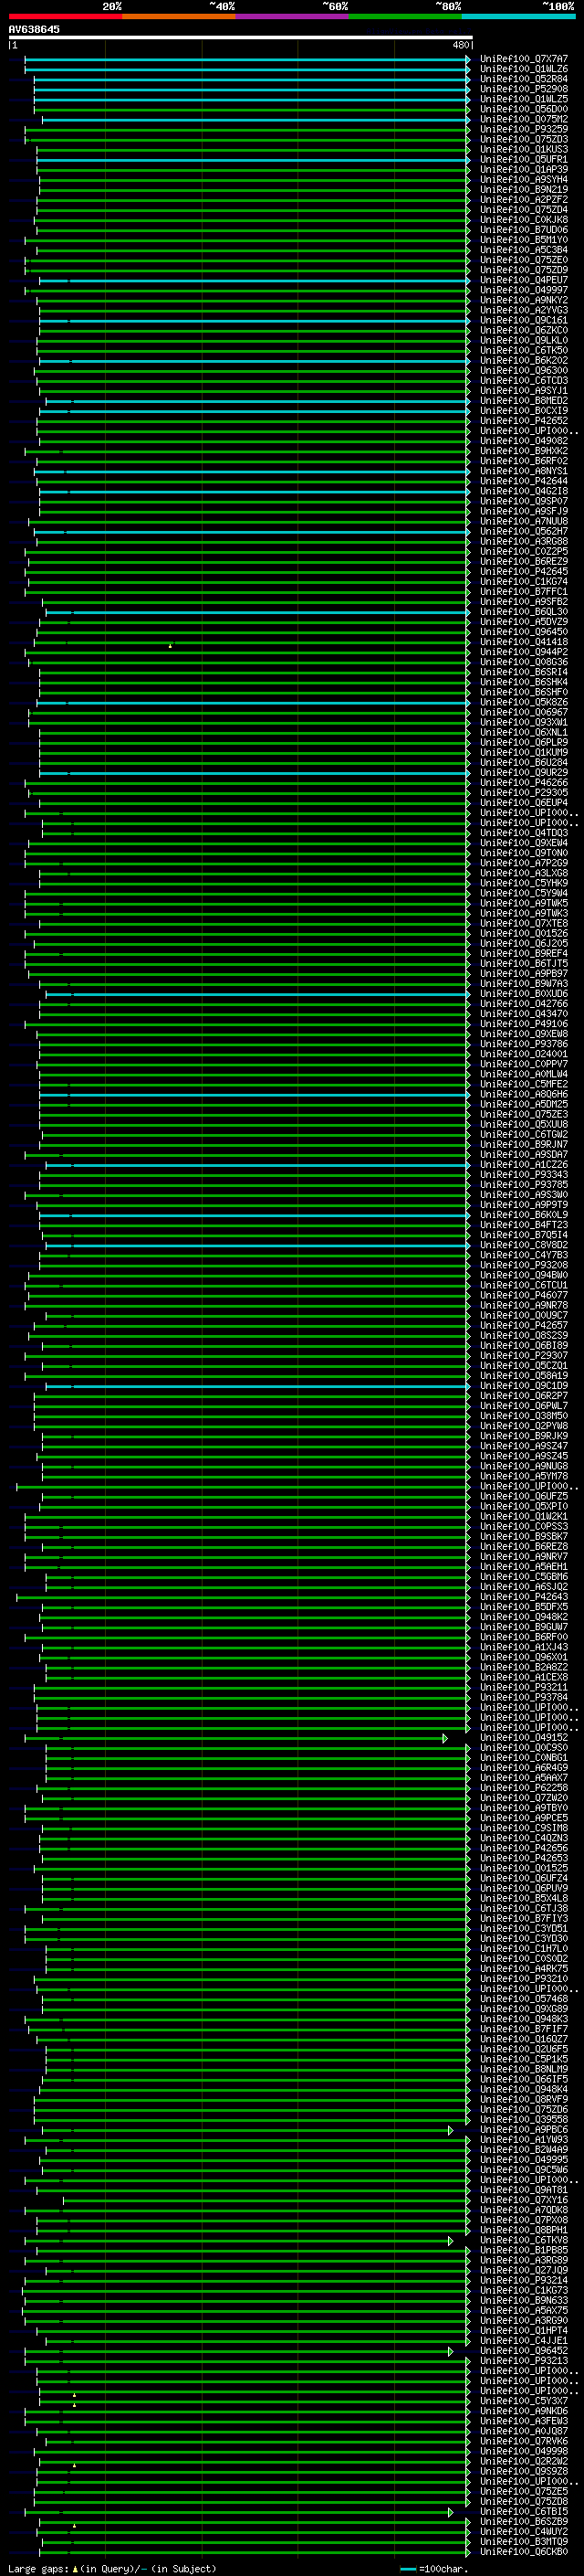Select hit label UniRef100_Q5UFR1
The height and width of the screenshot is (2576, 584).
pos(524,159)
